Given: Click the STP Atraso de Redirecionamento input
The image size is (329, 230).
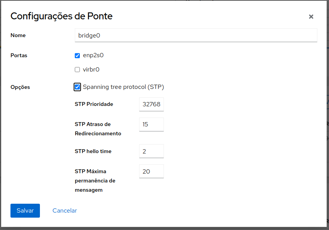Looking at the screenshot, I should tap(151, 124).
